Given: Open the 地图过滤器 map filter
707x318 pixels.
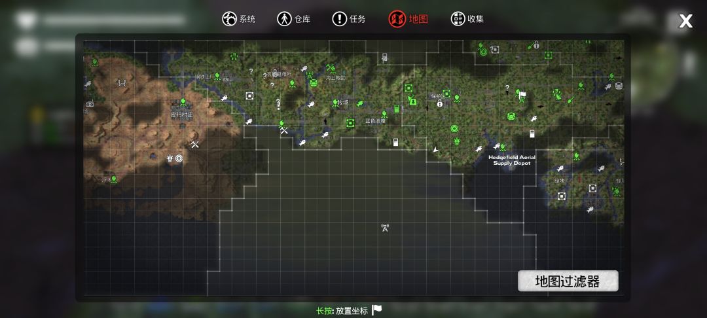Looking at the screenshot, I should [568, 281].
